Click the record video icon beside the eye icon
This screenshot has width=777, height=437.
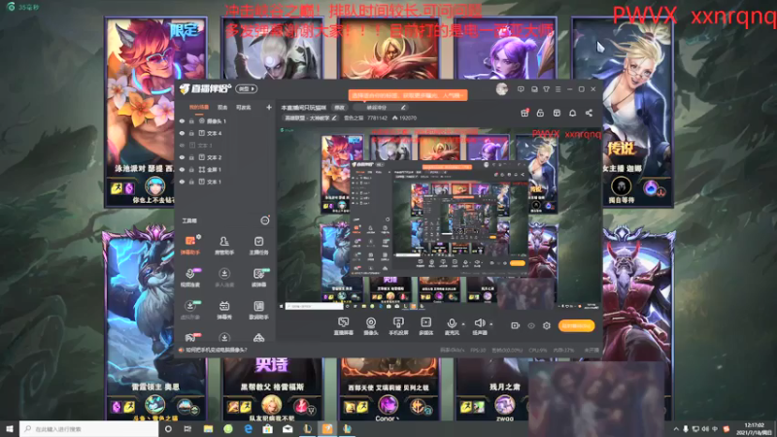pos(516,325)
